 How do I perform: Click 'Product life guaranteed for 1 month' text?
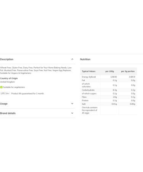(x=28, y=94)
